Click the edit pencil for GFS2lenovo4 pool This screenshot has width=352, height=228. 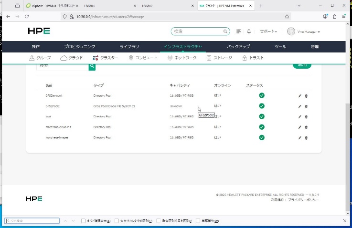[x=300, y=95]
